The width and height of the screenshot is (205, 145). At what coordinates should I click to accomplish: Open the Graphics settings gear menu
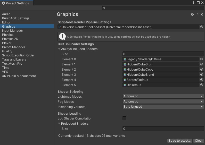(202, 15)
